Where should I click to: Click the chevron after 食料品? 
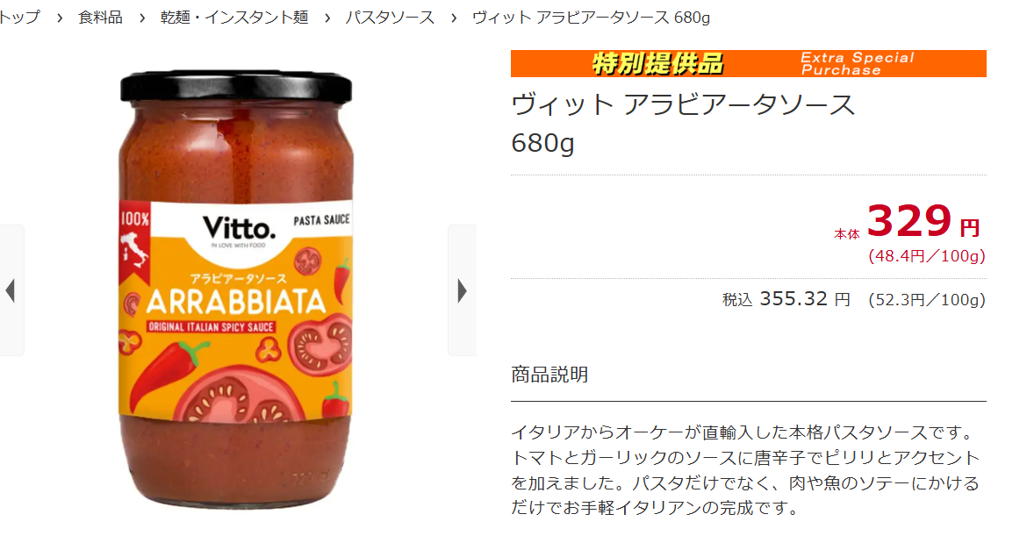click(142, 18)
